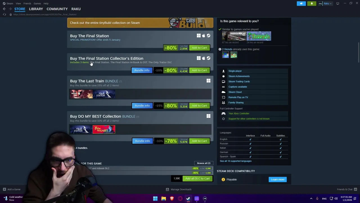This screenshot has width=360, height=203.
Task: Show DO MY BEST BUNDLE (?) tooltip
Action: (138, 116)
